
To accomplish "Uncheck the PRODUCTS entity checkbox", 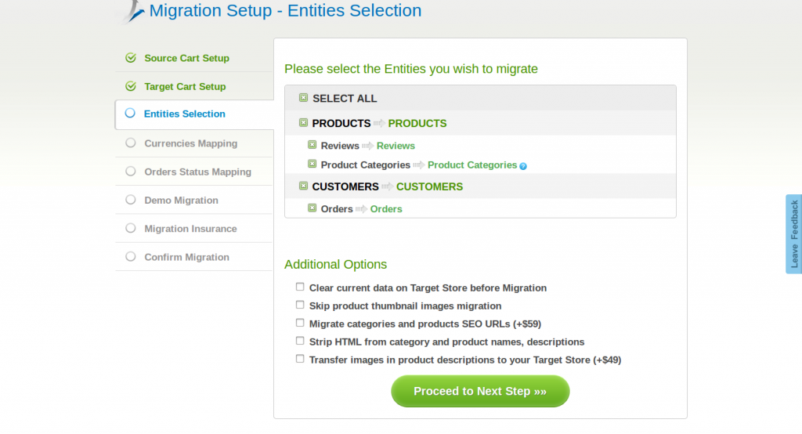I will (x=303, y=123).
